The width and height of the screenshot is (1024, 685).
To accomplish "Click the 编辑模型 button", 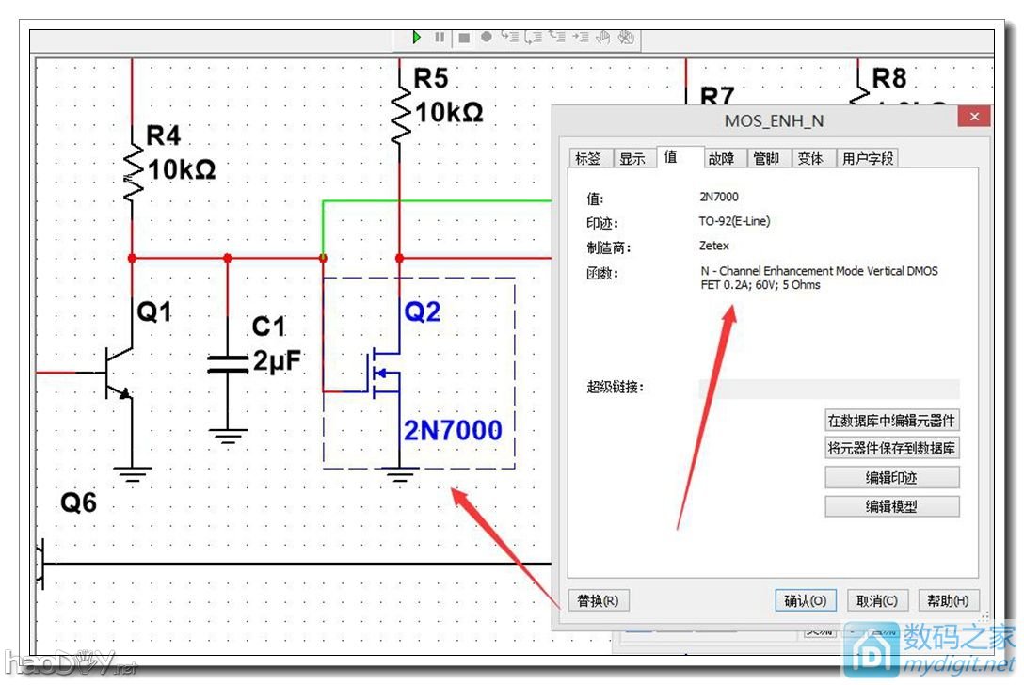I will coord(891,506).
